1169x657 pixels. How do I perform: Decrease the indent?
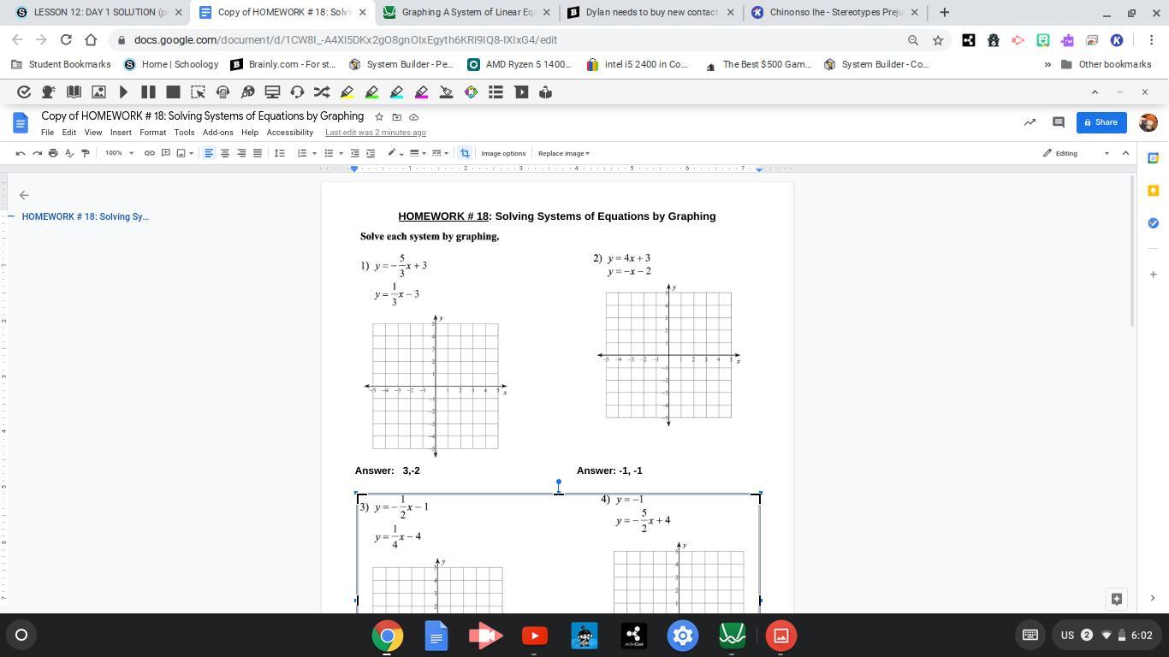tap(354, 153)
